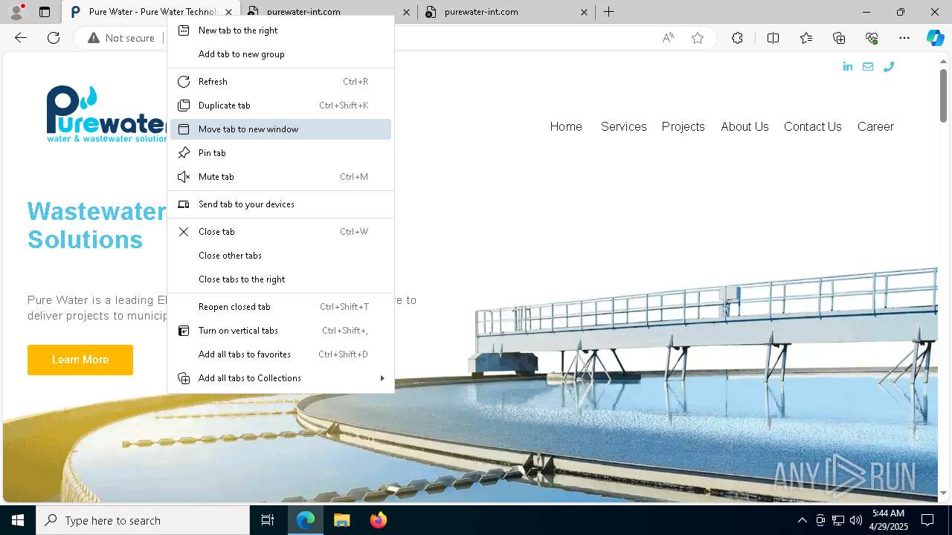Click the page vertical scrollbar thumb

[943, 95]
